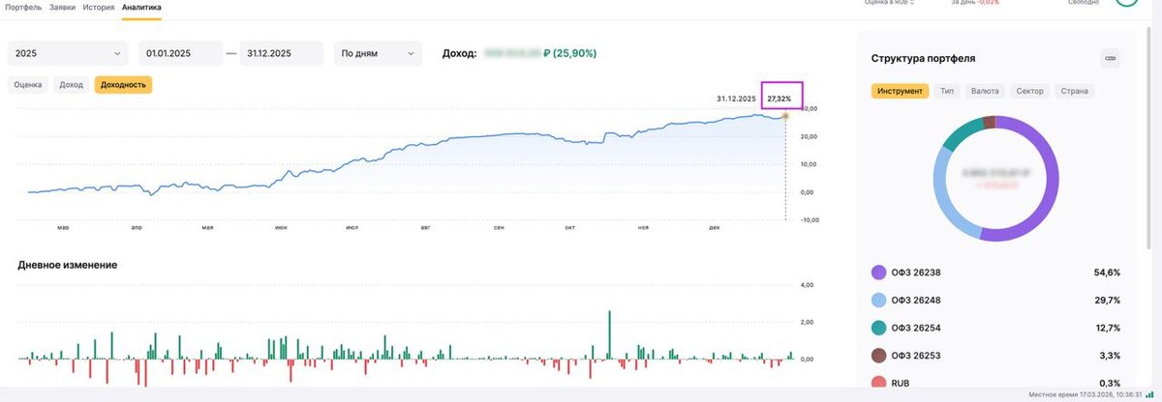
Task: Select the ОФЗ 26238 row label
Action: point(918,273)
